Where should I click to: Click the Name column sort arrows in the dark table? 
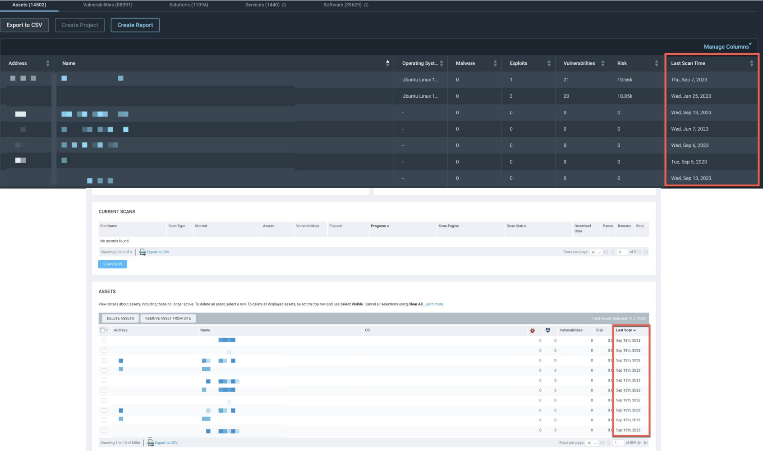[x=387, y=63]
